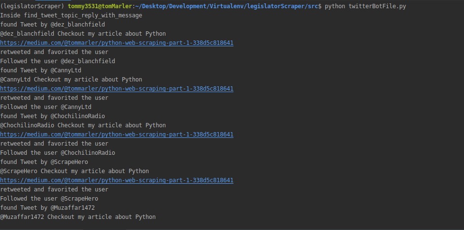Click 'Followed the user @ScrapeHero' line
The height and width of the screenshot is (230, 464).
pyautogui.click(x=49, y=198)
